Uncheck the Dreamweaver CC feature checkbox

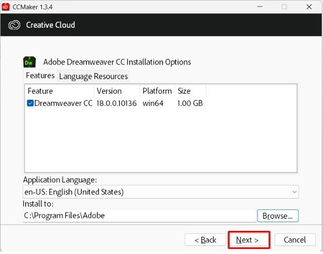(x=30, y=103)
